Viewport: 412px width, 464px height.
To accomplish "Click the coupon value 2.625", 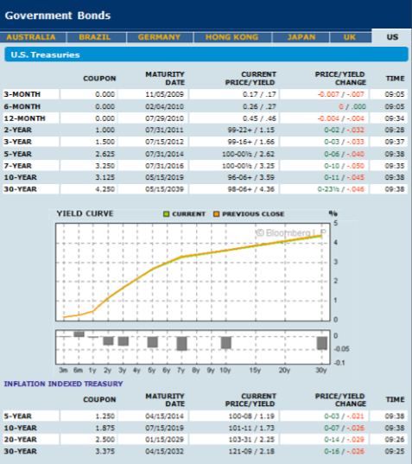I will 105,154.
